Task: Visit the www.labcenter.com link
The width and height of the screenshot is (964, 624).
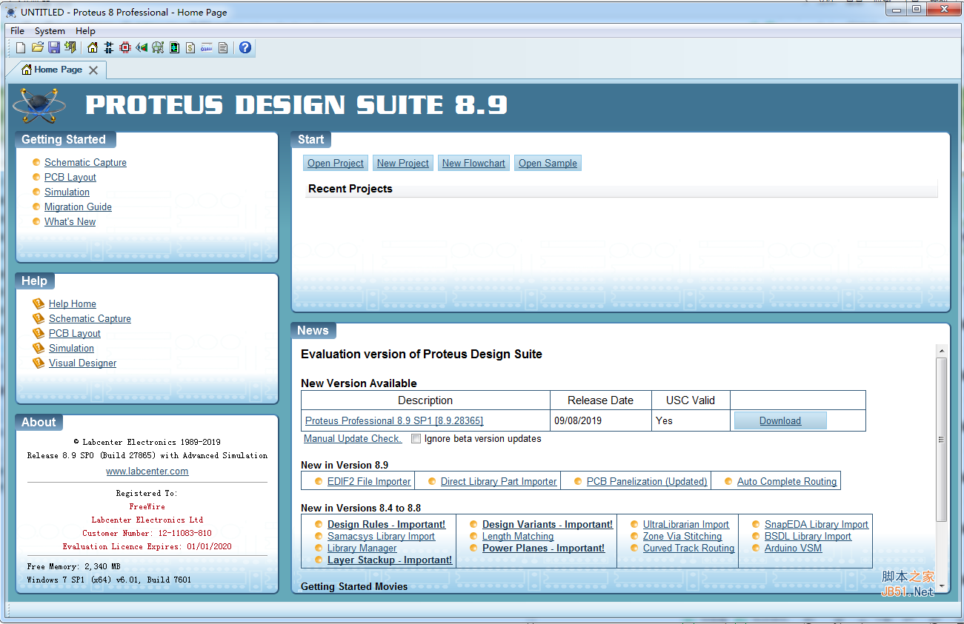Action: [x=147, y=471]
